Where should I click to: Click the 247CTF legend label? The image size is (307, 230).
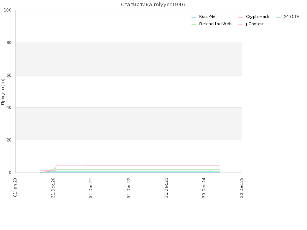[292, 16]
